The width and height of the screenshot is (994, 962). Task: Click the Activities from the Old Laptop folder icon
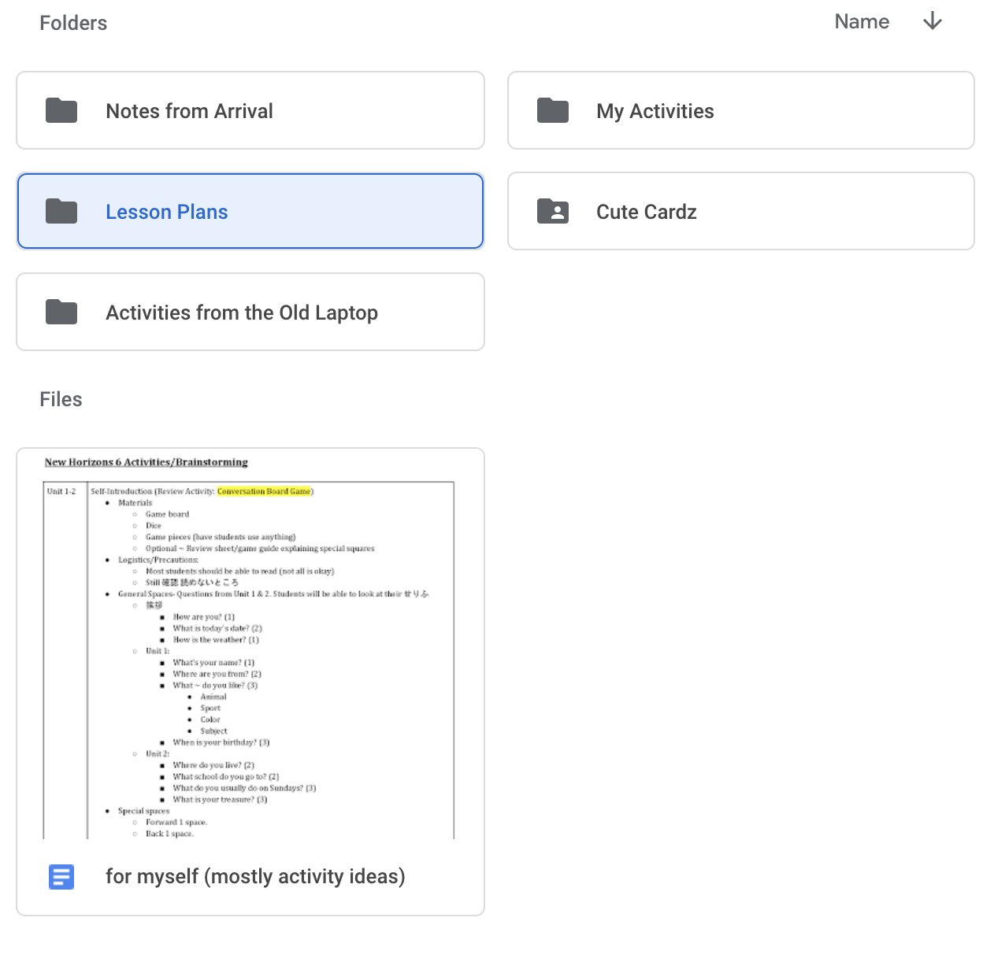tap(61, 313)
